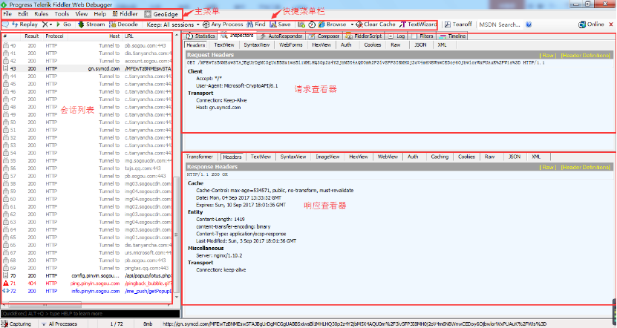Click the Go resume button

64,24
